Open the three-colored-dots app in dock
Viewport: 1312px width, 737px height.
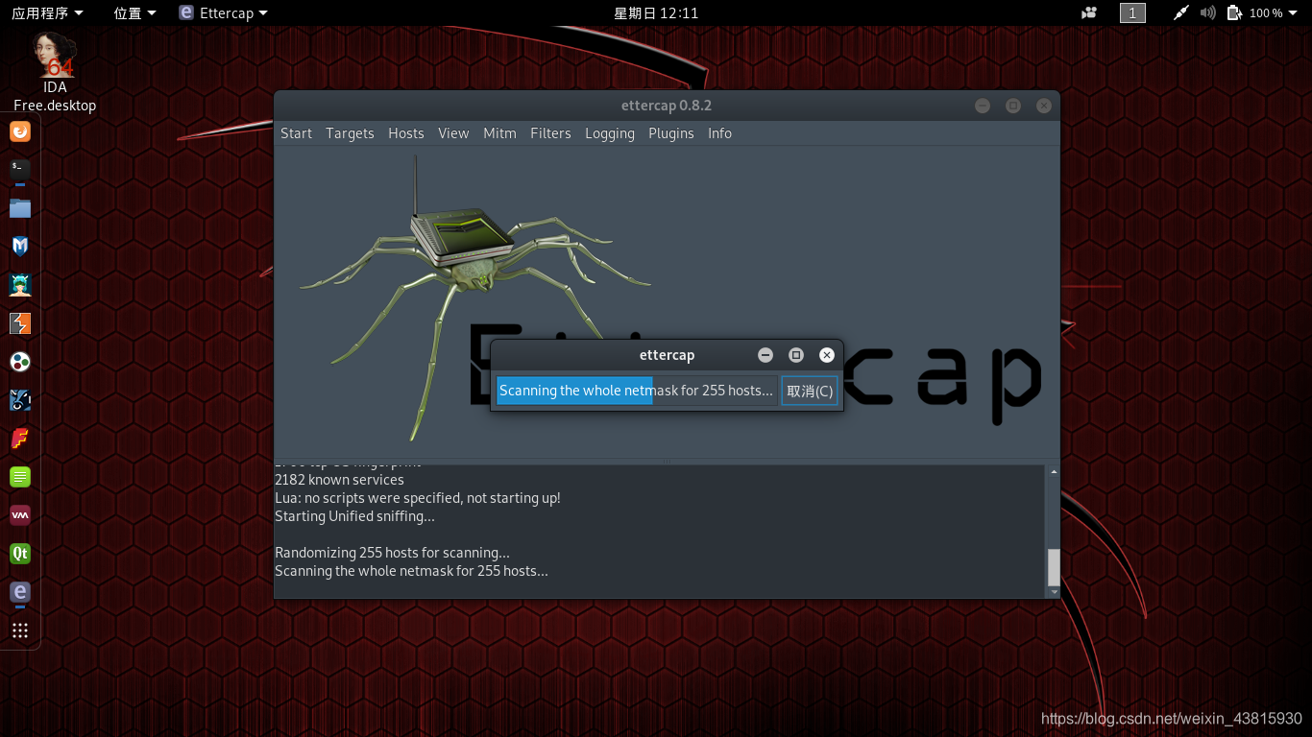pyautogui.click(x=20, y=362)
